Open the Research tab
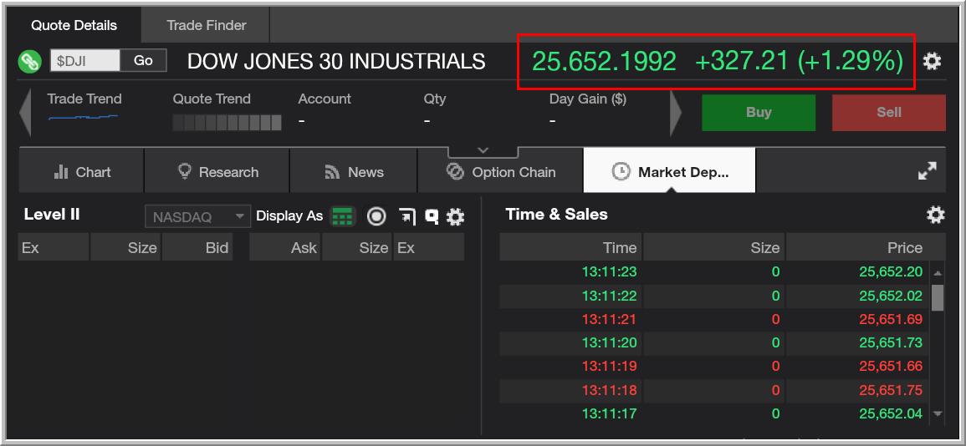The width and height of the screenshot is (966, 446). coord(217,171)
